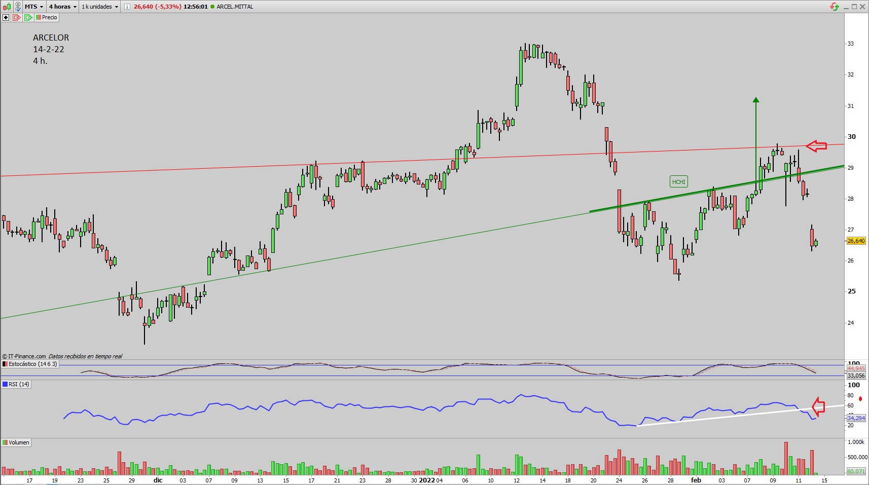Viewport: 869px width, 485px height.
Task: Click the stochastic value tag 33,056
Action: [x=856, y=376]
